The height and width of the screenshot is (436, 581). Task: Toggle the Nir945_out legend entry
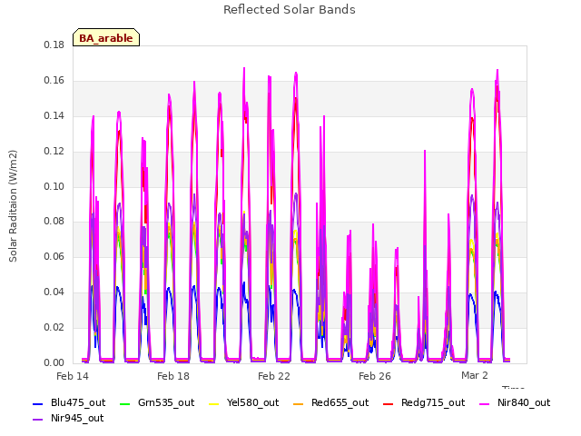click(68, 419)
